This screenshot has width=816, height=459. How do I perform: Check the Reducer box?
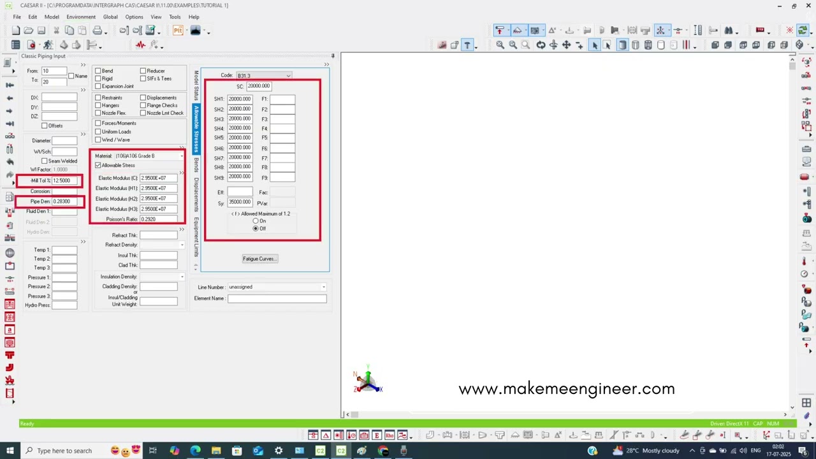[143, 71]
